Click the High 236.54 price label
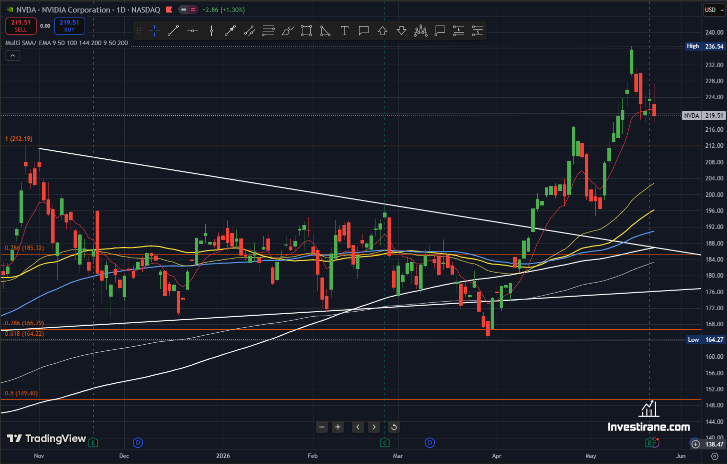Image resolution: width=727 pixels, height=464 pixels. pos(705,46)
